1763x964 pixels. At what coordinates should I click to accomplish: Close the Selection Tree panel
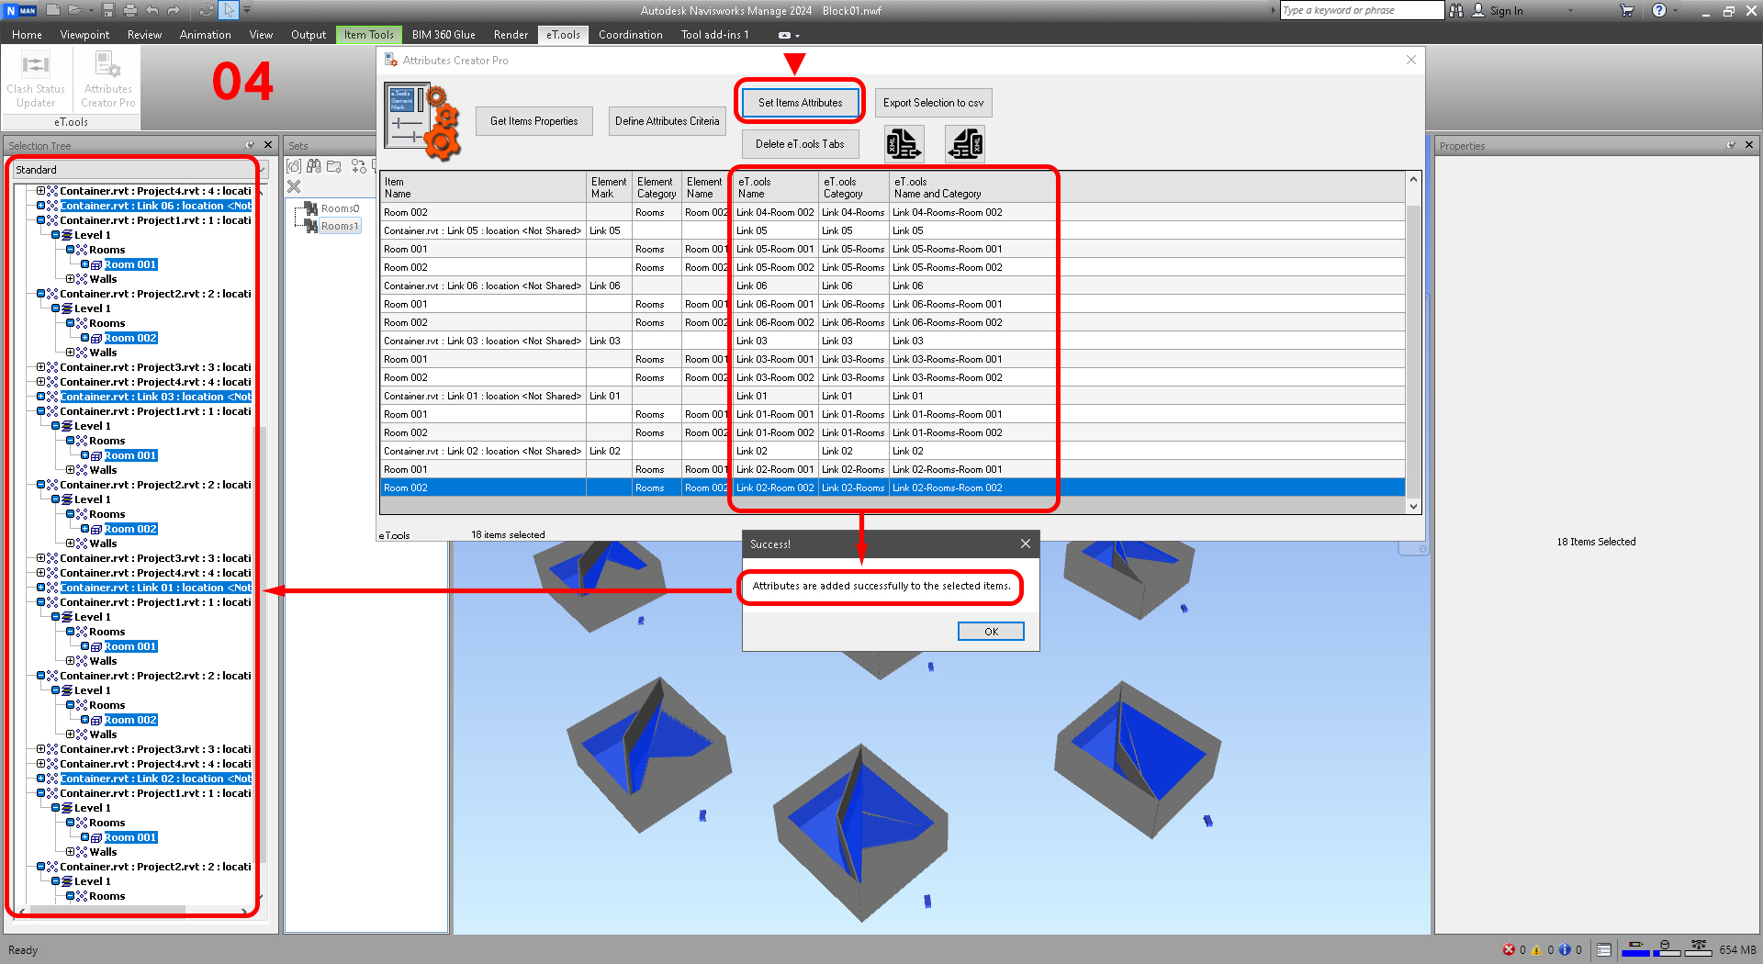coord(268,145)
